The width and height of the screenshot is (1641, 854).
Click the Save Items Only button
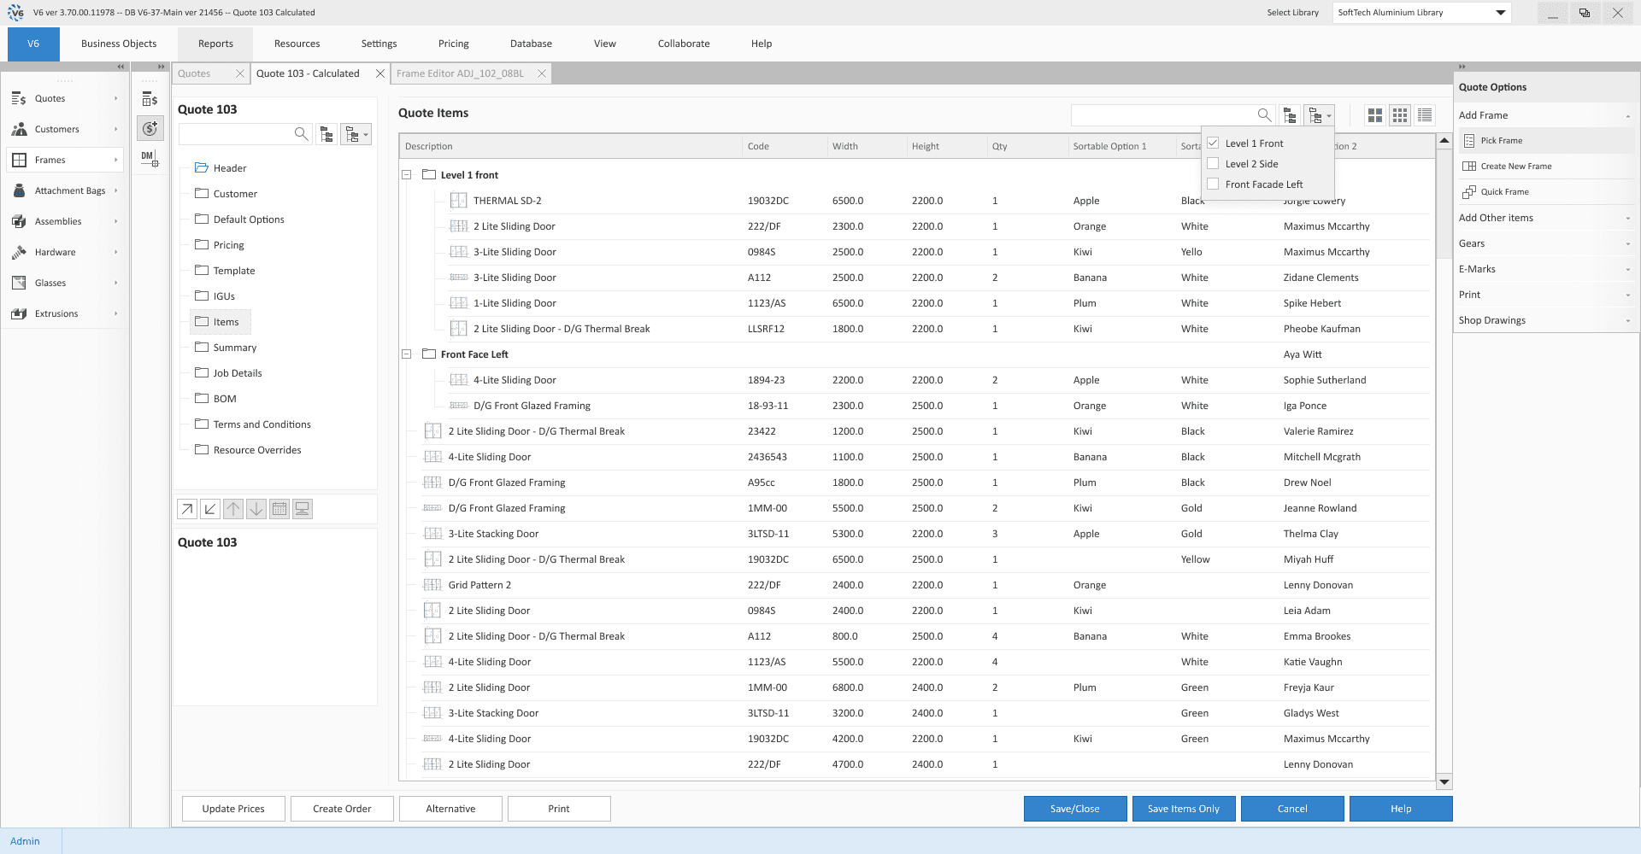1184,809
